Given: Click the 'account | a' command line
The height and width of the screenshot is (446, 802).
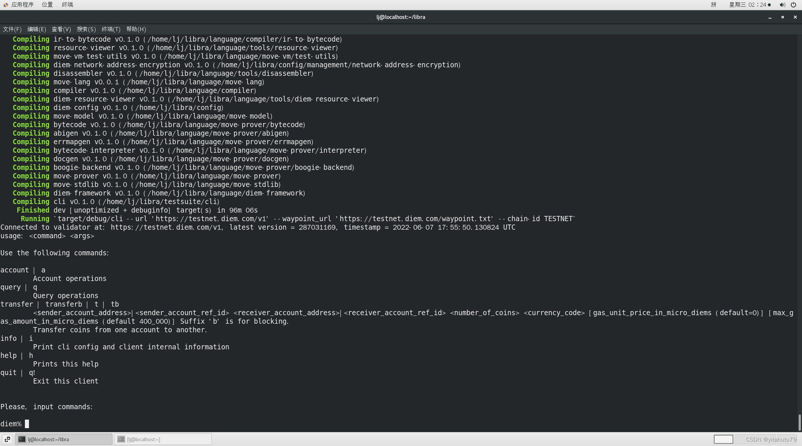Looking at the screenshot, I should (x=23, y=270).
